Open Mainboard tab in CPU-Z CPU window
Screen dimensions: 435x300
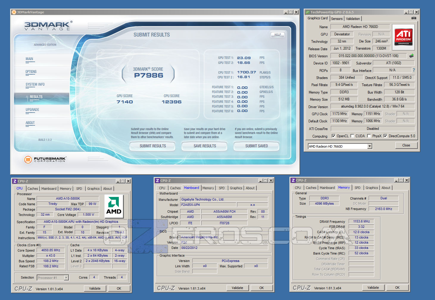[49, 189]
